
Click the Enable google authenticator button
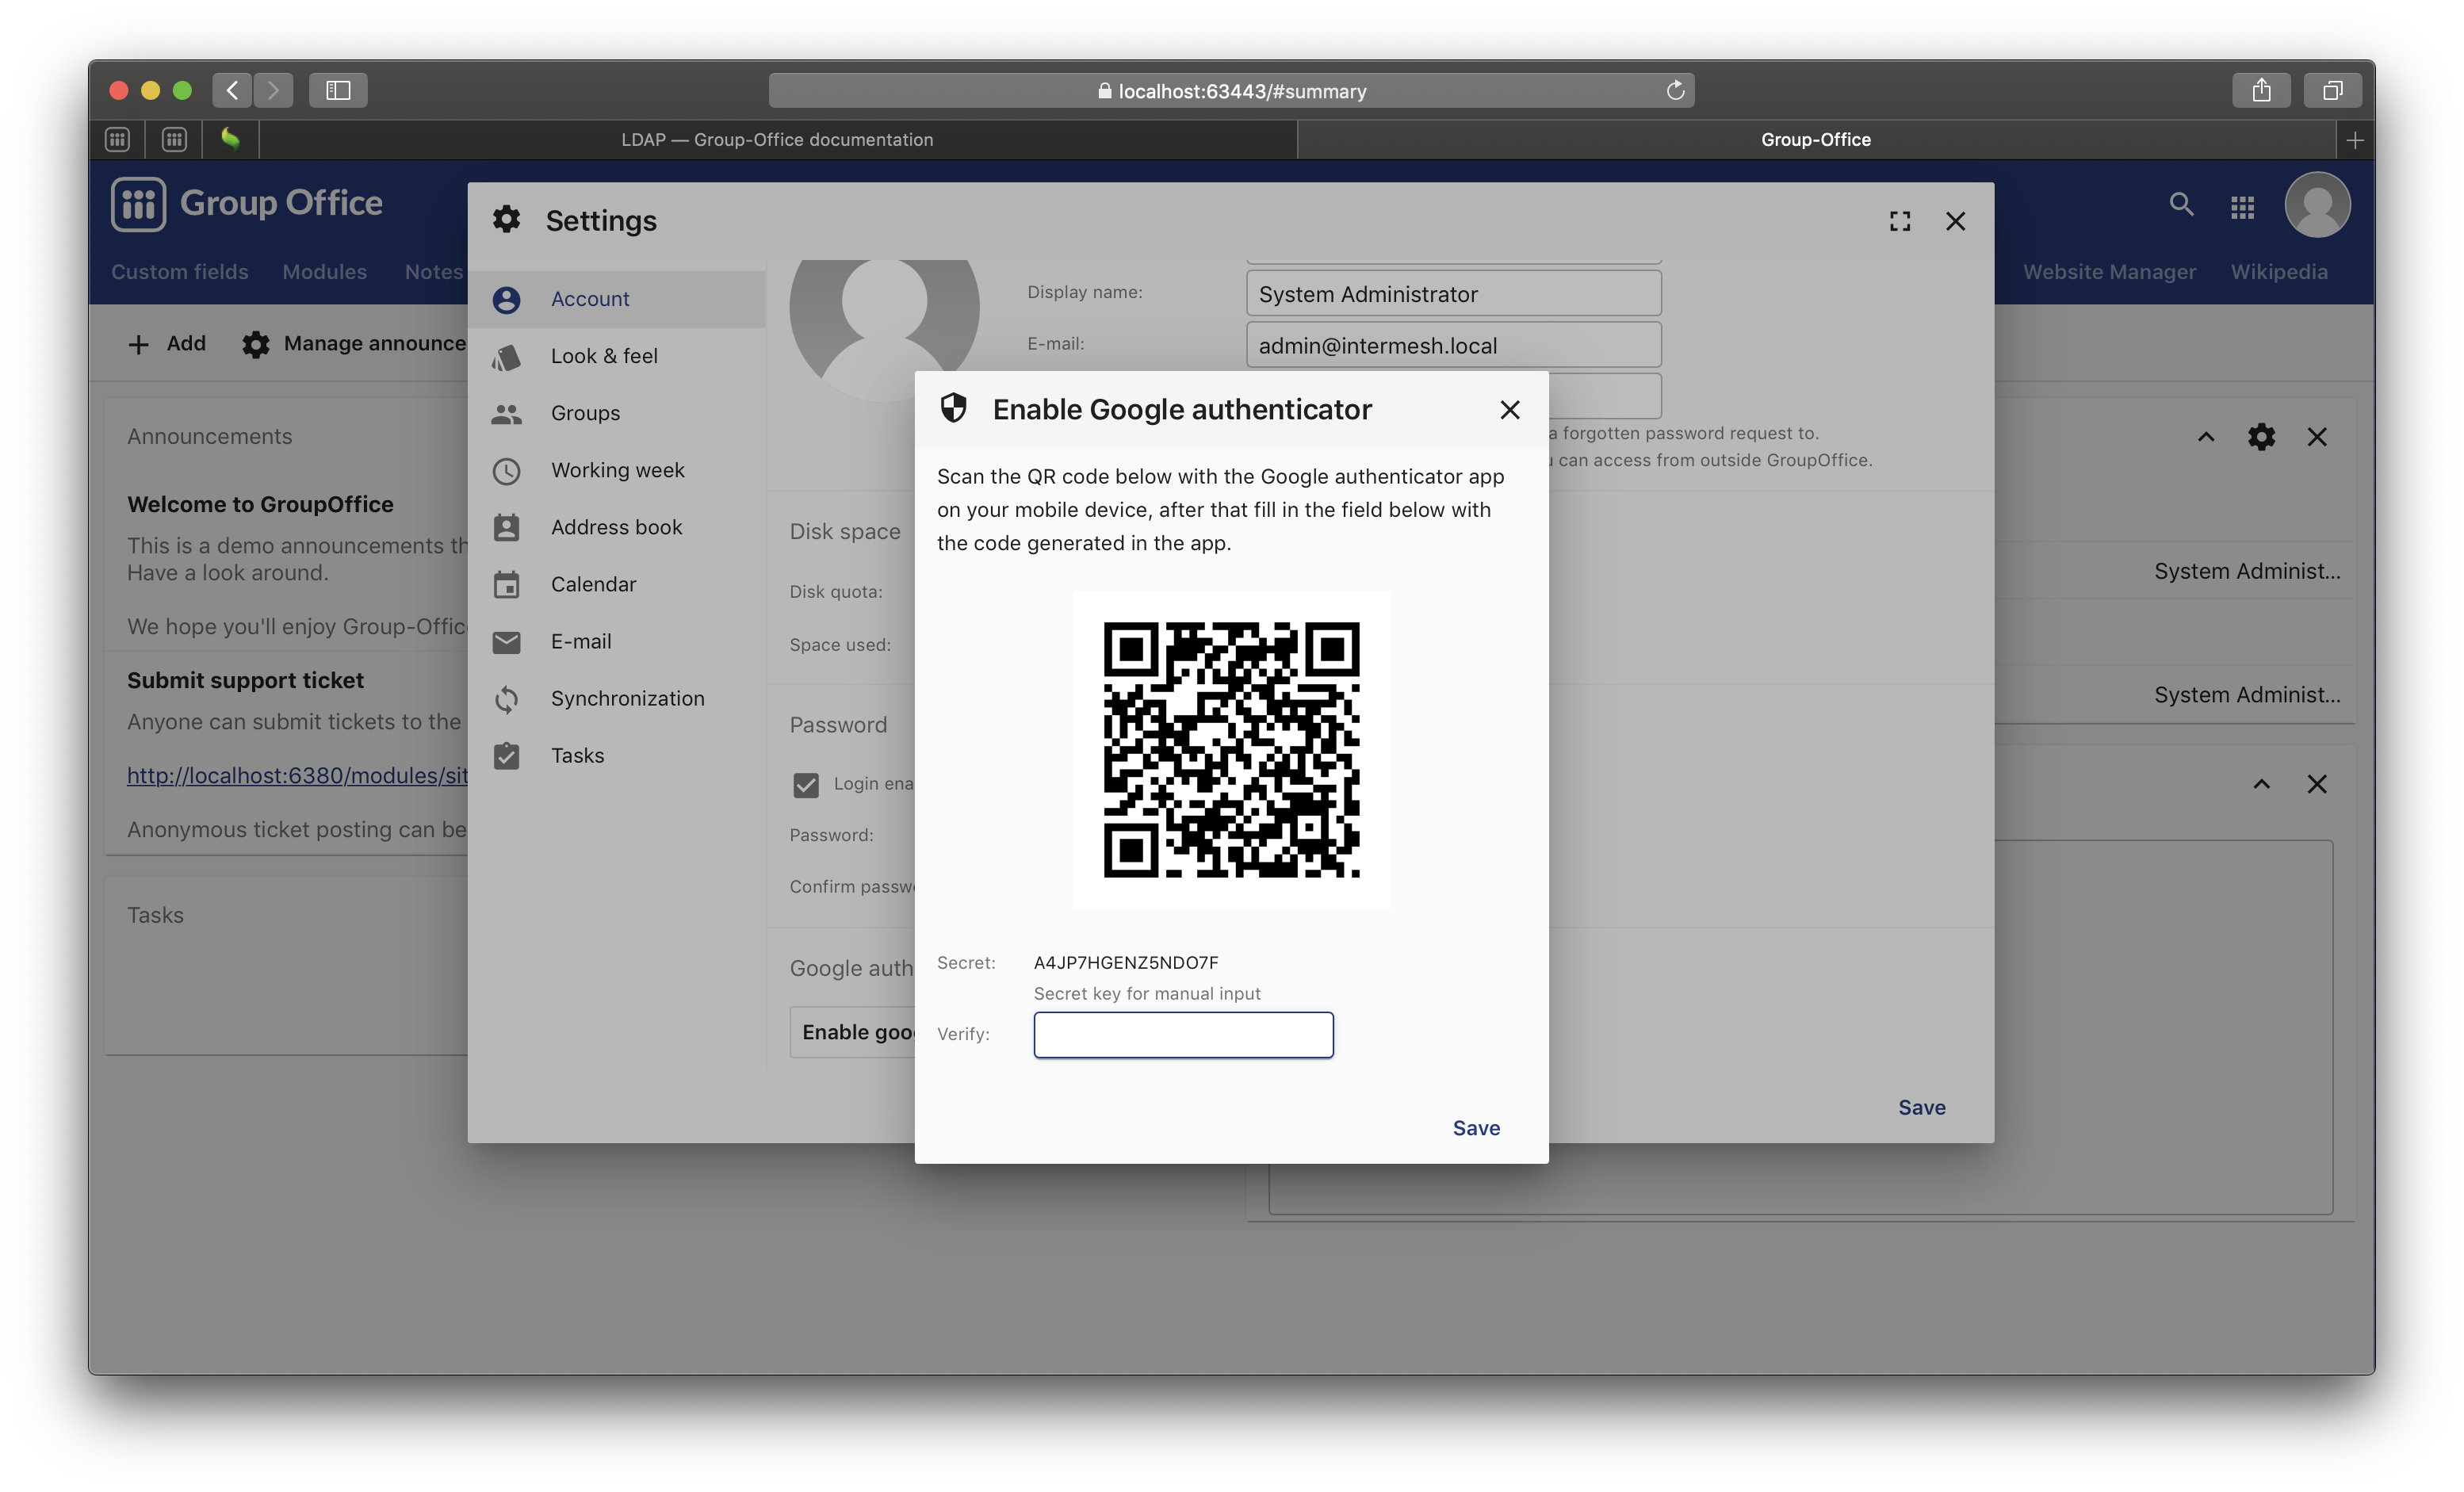point(853,1032)
